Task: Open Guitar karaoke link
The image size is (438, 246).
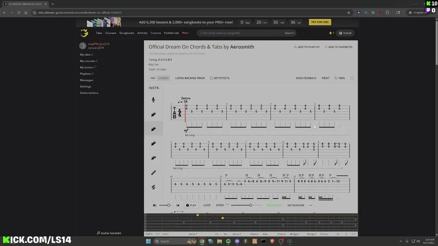Action: tap(109, 233)
